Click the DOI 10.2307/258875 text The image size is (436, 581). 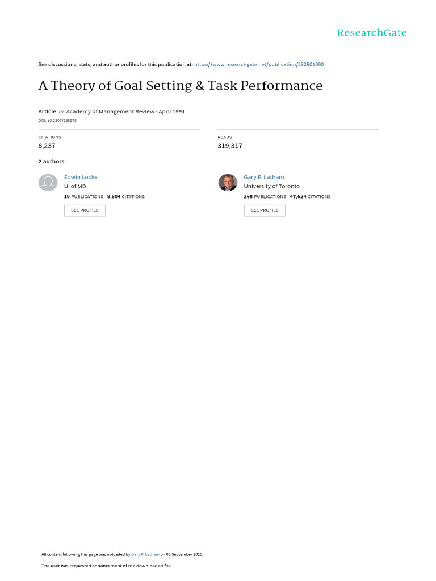point(57,121)
